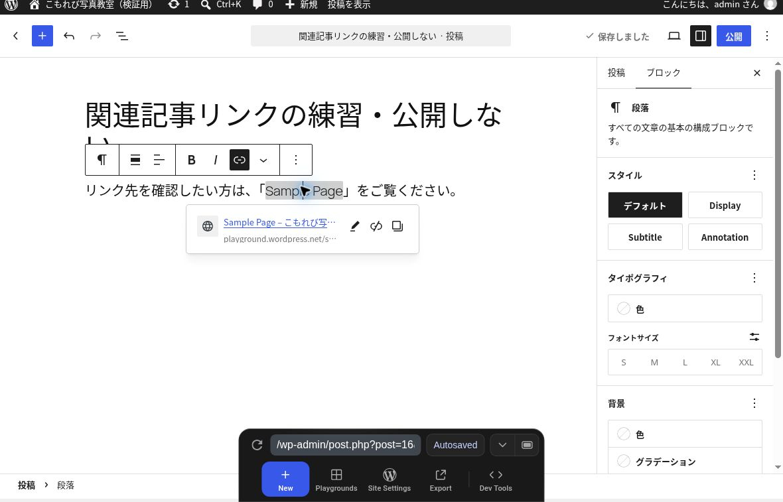
Task: Toggle the link button in block toolbar
Action: [x=239, y=160]
